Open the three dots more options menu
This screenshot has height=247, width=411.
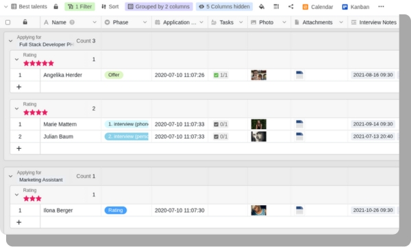click(x=381, y=7)
